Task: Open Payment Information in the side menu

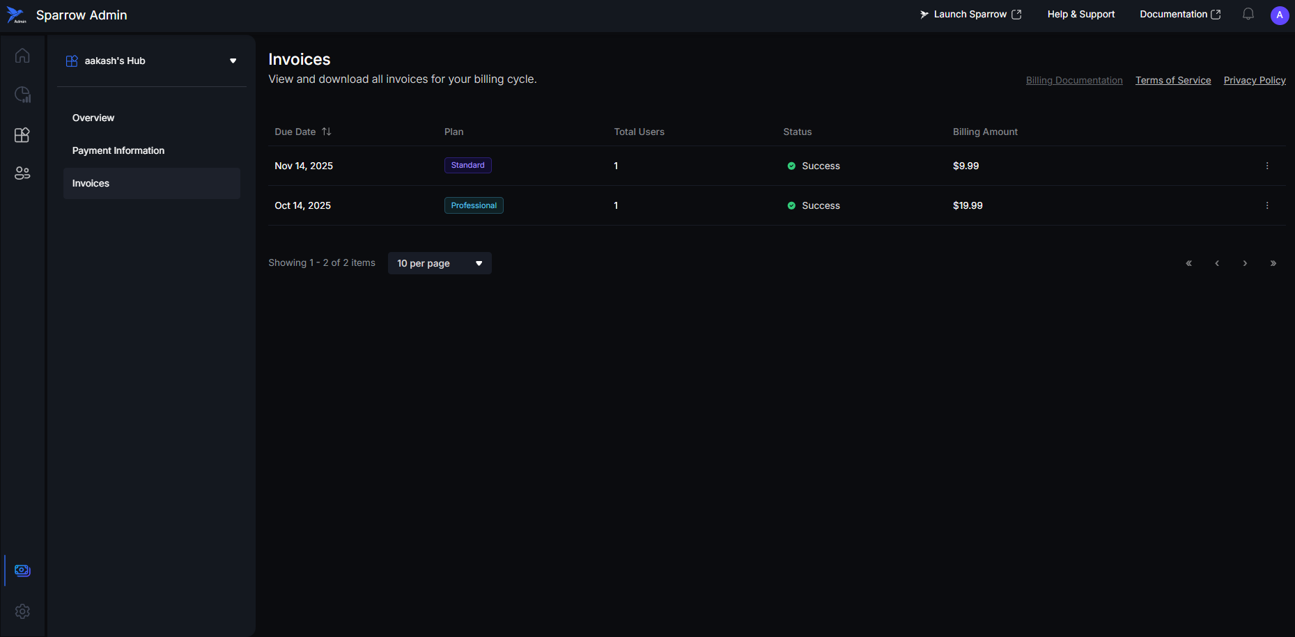Action: coord(118,150)
